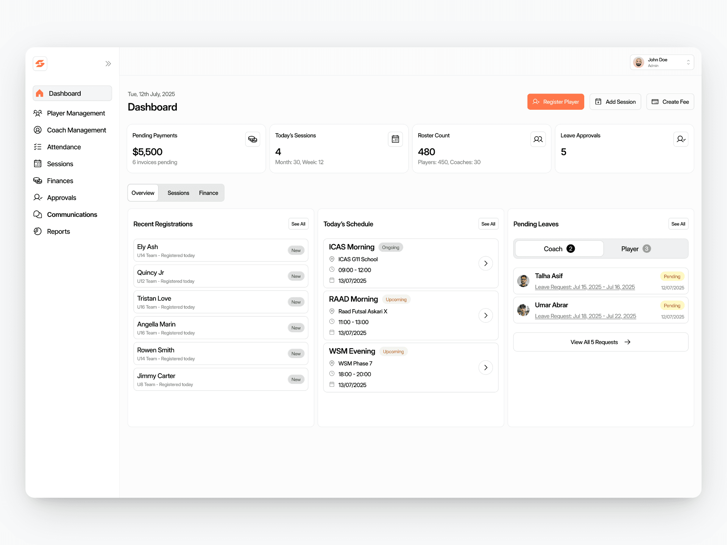Click Umar Abrar's profile avatar
Screen dimensions: 727x545
tap(523, 310)
